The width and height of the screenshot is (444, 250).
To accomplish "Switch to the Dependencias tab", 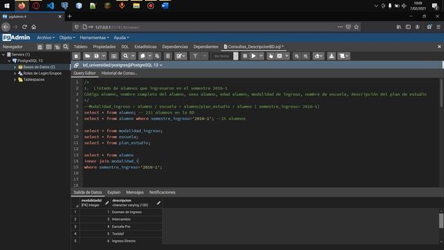I will coord(175,47).
